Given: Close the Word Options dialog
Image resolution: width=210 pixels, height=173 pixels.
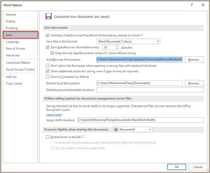Looking at the screenshot, I should [203, 5].
